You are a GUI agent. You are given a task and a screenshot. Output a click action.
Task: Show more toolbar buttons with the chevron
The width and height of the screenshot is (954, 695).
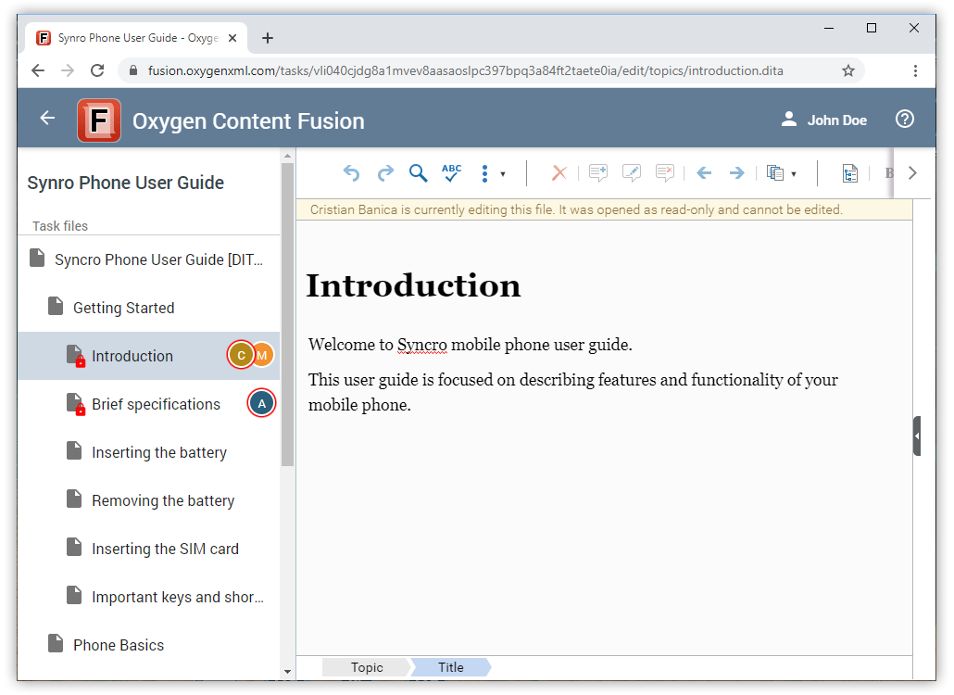click(912, 173)
